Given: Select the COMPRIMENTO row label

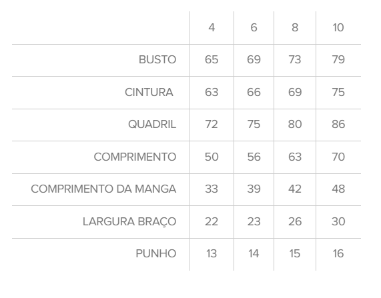Looking at the screenshot, I should click(x=135, y=157).
